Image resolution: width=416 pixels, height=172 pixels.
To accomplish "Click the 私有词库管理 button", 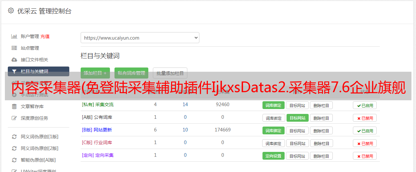I will 131,73.
